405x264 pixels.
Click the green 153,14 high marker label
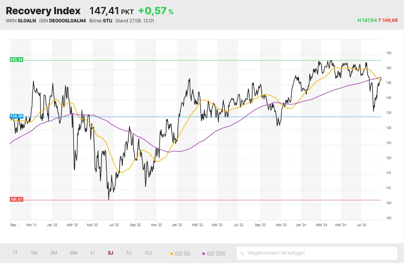pos(16,60)
